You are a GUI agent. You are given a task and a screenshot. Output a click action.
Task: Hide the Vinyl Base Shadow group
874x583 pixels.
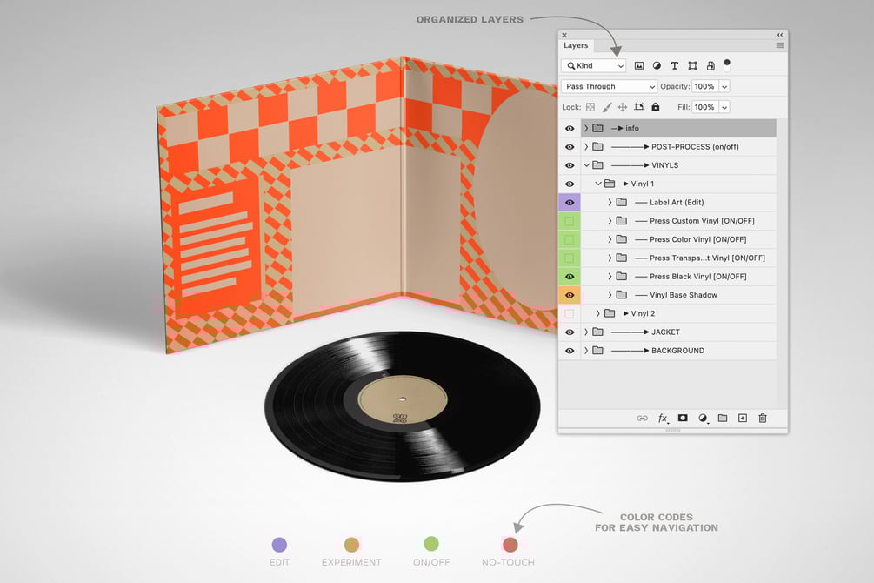click(570, 295)
